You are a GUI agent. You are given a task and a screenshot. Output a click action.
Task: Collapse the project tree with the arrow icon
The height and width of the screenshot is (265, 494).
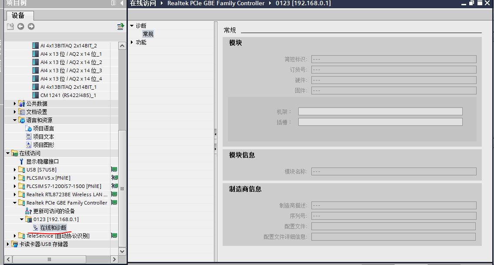tap(122, 3)
